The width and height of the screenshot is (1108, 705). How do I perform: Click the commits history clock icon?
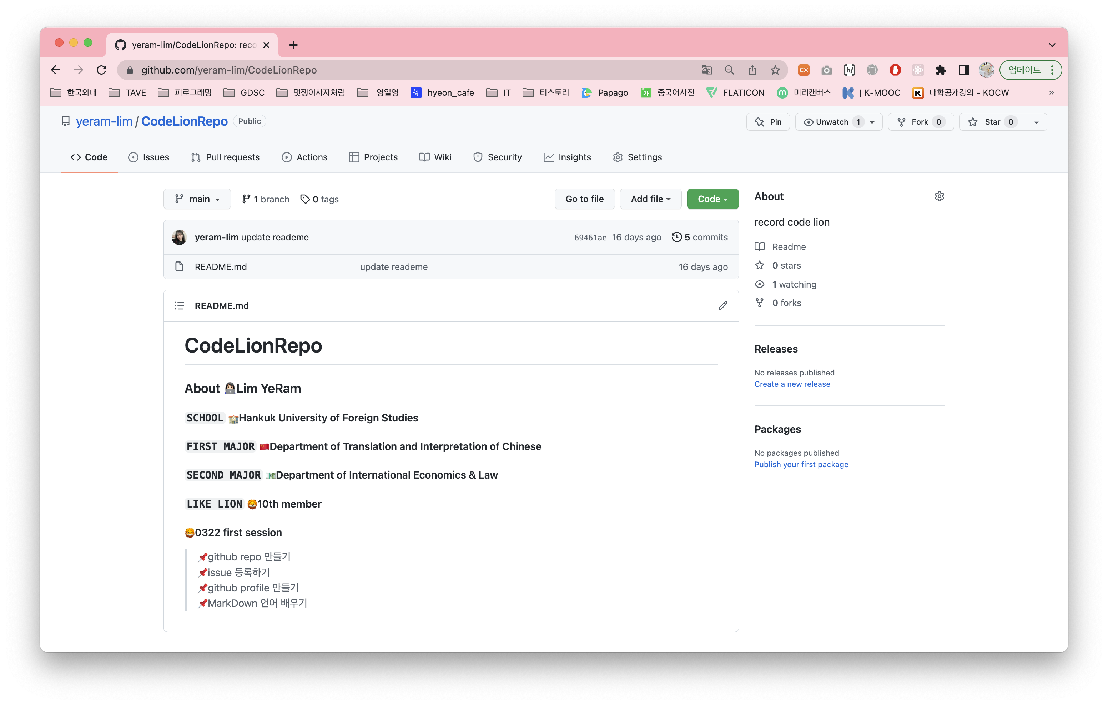coord(676,237)
